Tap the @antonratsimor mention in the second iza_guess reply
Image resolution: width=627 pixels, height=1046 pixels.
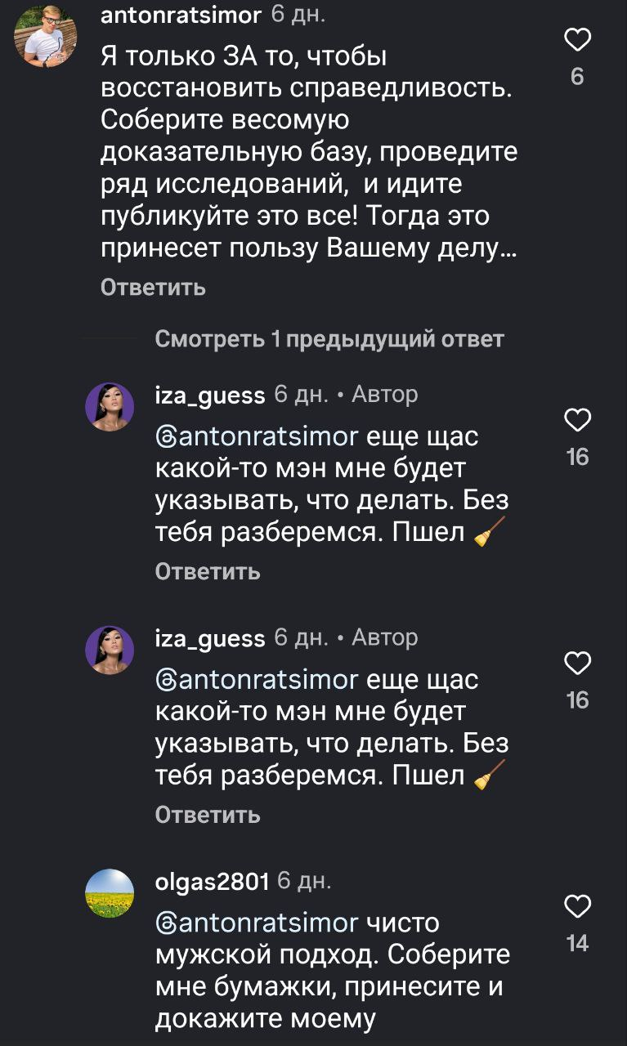257,680
